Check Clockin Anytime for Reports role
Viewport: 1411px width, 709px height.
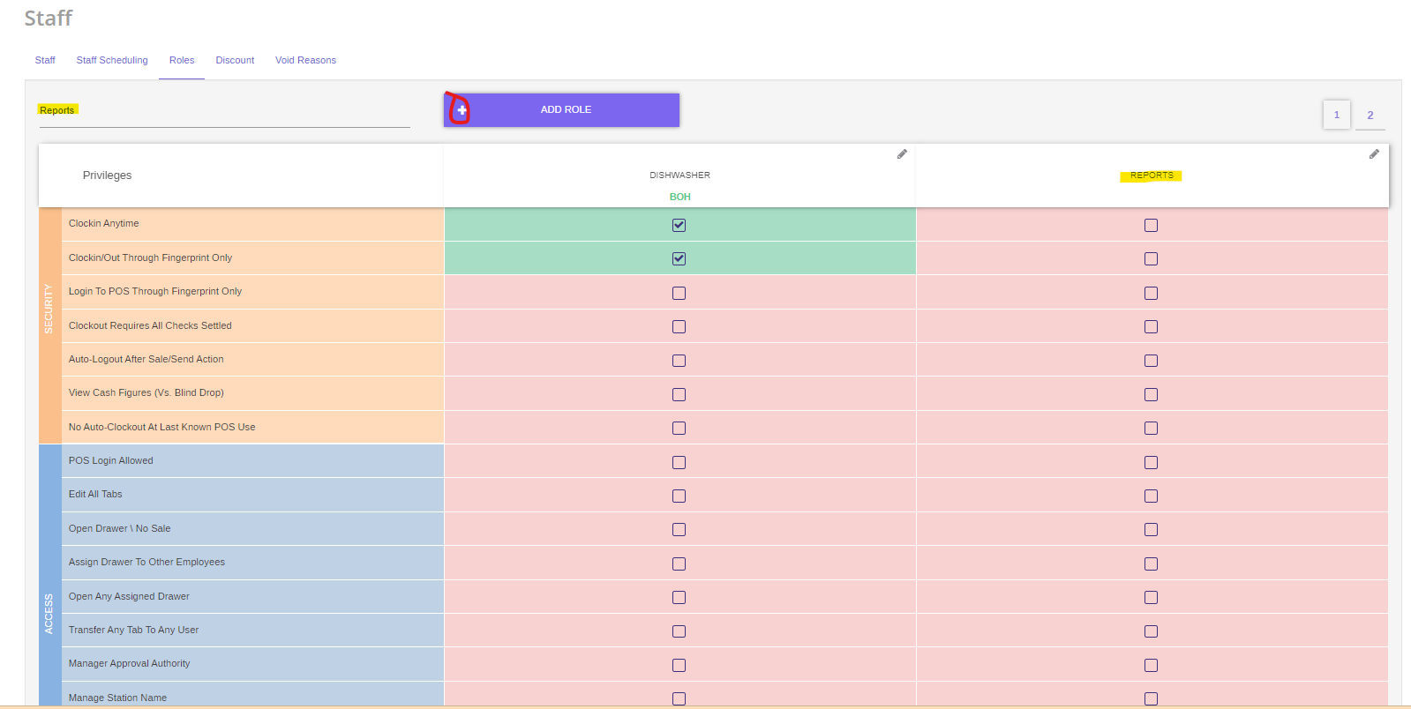1151,225
